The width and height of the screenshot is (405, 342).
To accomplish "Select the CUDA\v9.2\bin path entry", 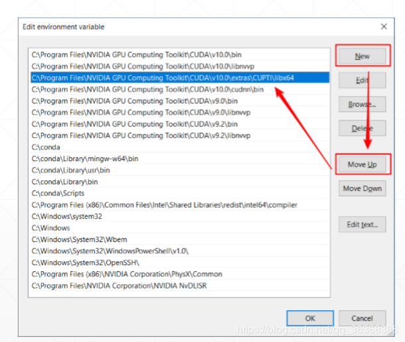I will pos(180,124).
